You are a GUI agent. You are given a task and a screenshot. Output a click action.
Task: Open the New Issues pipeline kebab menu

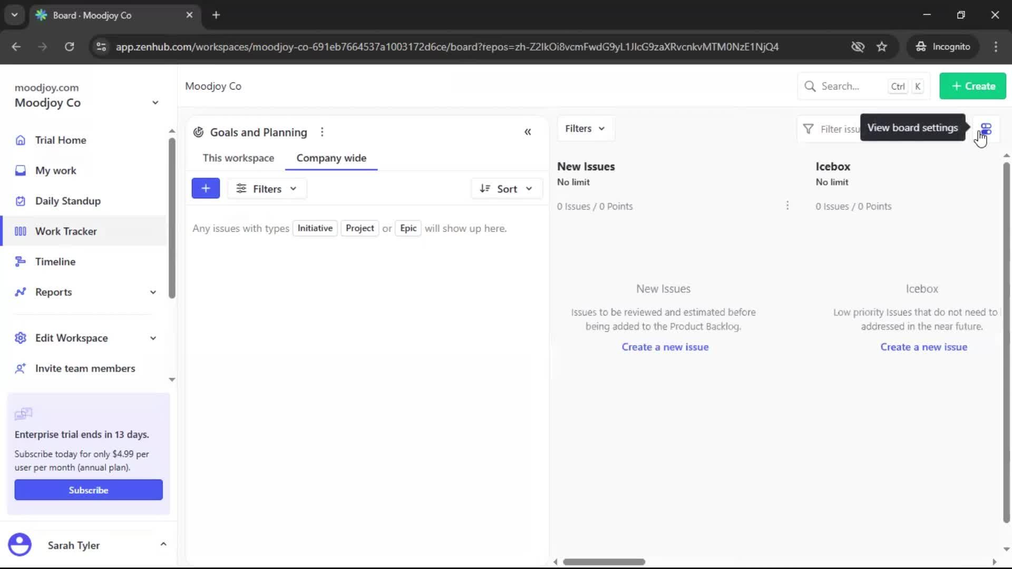pos(787,205)
